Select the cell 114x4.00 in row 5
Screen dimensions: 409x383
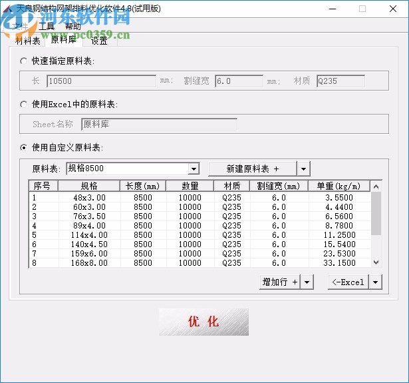coord(89,235)
